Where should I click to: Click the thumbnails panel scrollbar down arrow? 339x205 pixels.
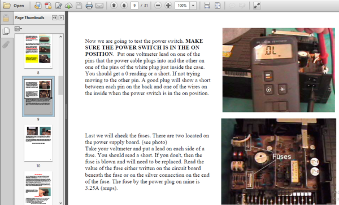(60, 203)
